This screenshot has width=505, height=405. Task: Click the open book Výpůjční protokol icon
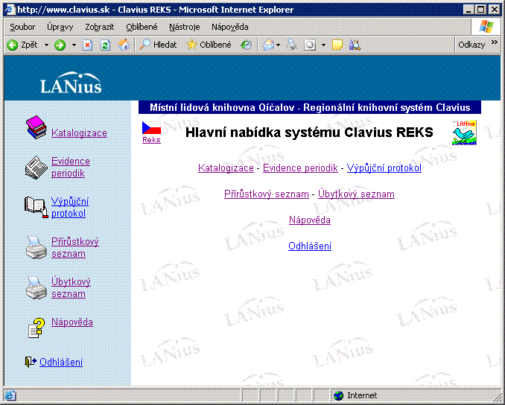(36, 207)
